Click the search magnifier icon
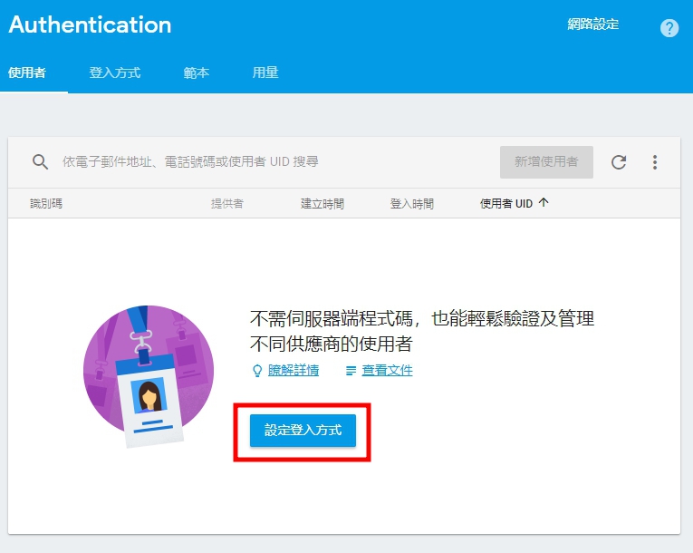The image size is (693, 553). tap(40, 162)
